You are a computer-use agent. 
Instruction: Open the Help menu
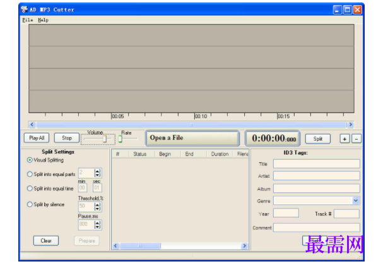tap(43, 20)
